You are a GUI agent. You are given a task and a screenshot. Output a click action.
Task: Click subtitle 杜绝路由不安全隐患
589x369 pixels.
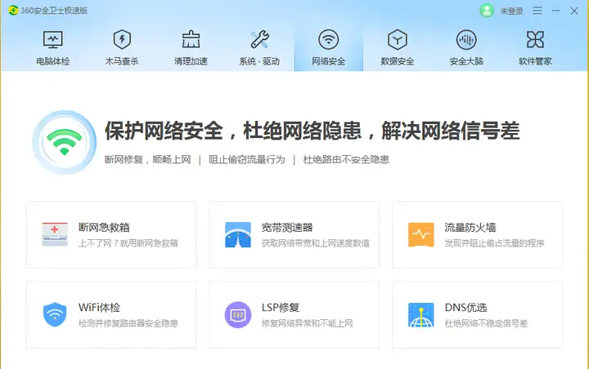(346, 159)
